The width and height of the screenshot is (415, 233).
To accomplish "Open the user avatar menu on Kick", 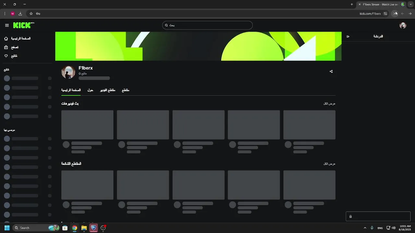I will pyautogui.click(x=403, y=26).
